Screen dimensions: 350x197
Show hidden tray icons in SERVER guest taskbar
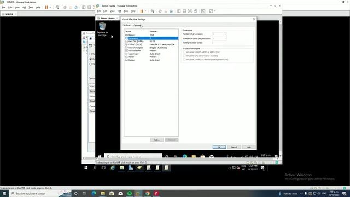[229, 168]
